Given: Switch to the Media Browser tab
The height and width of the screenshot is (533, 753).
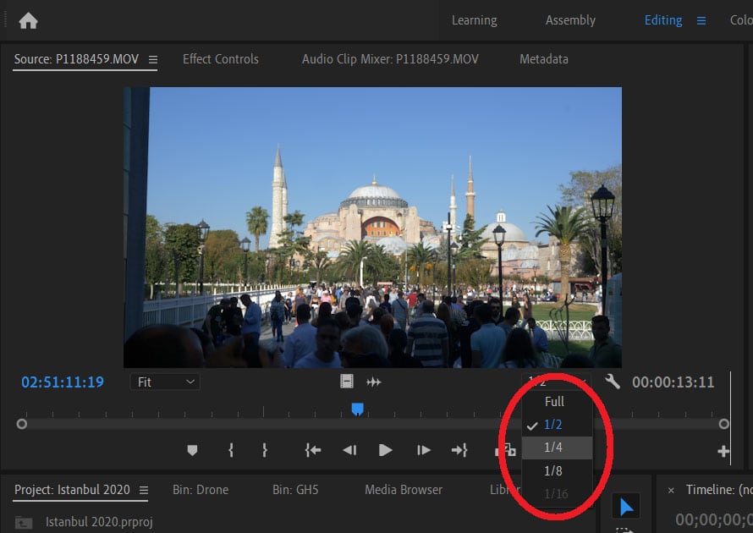Looking at the screenshot, I should pos(404,490).
